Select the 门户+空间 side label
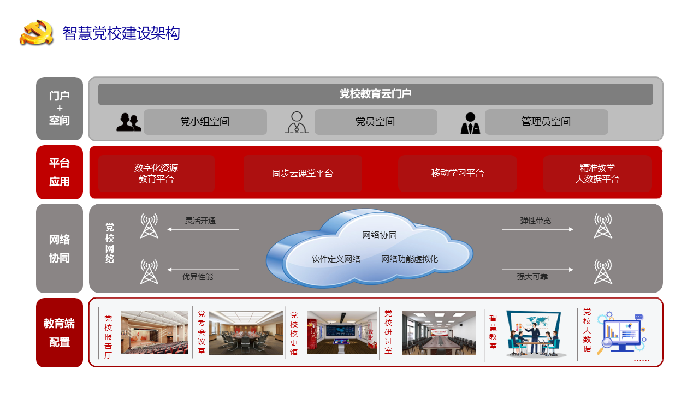 point(60,109)
